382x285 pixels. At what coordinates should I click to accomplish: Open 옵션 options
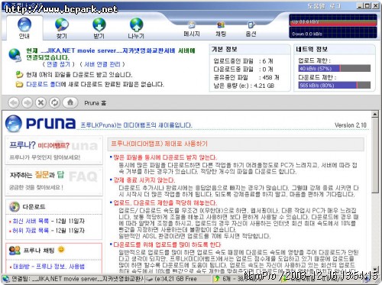click(251, 29)
